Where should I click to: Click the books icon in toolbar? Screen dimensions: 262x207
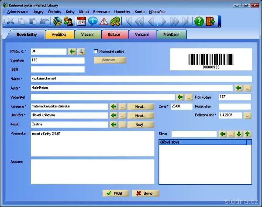pos(57,21)
